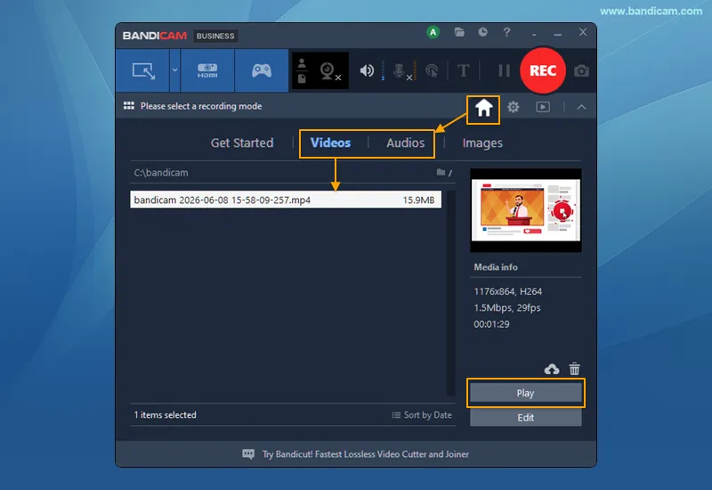Switch to Audios tab
The height and width of the screenshot is (490, 712).
click(405, 143)
